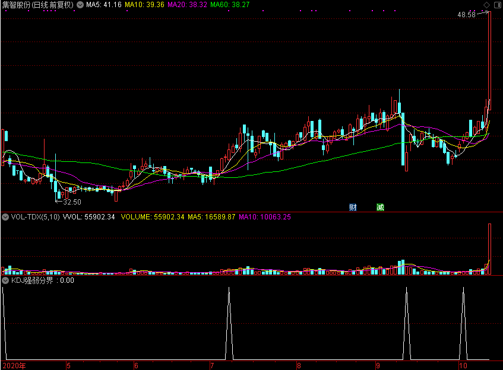This screenshot has height=370, width=503.
Task: Click the 32.50 low price label
Action: pyautogui.click(x=72, y=202)
